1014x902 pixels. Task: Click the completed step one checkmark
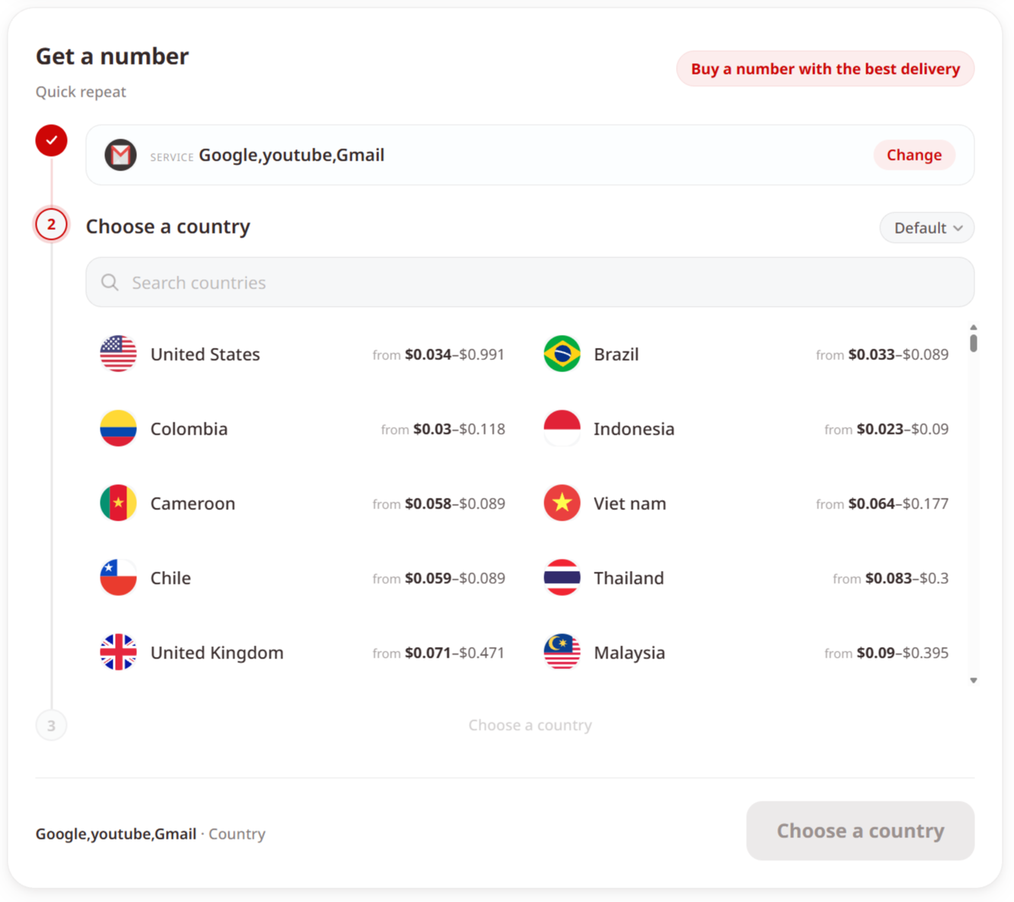(51, 140)
